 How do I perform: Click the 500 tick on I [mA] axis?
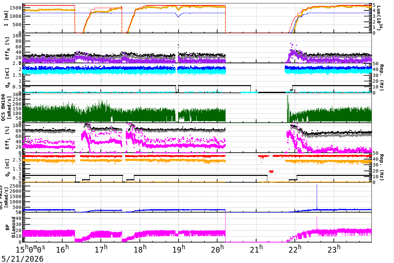coord(17,25)
